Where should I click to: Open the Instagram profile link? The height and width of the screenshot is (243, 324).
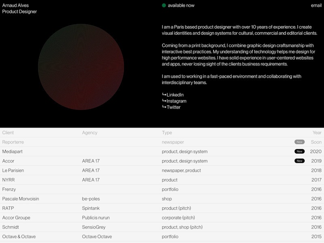click(x=176, y=101)
